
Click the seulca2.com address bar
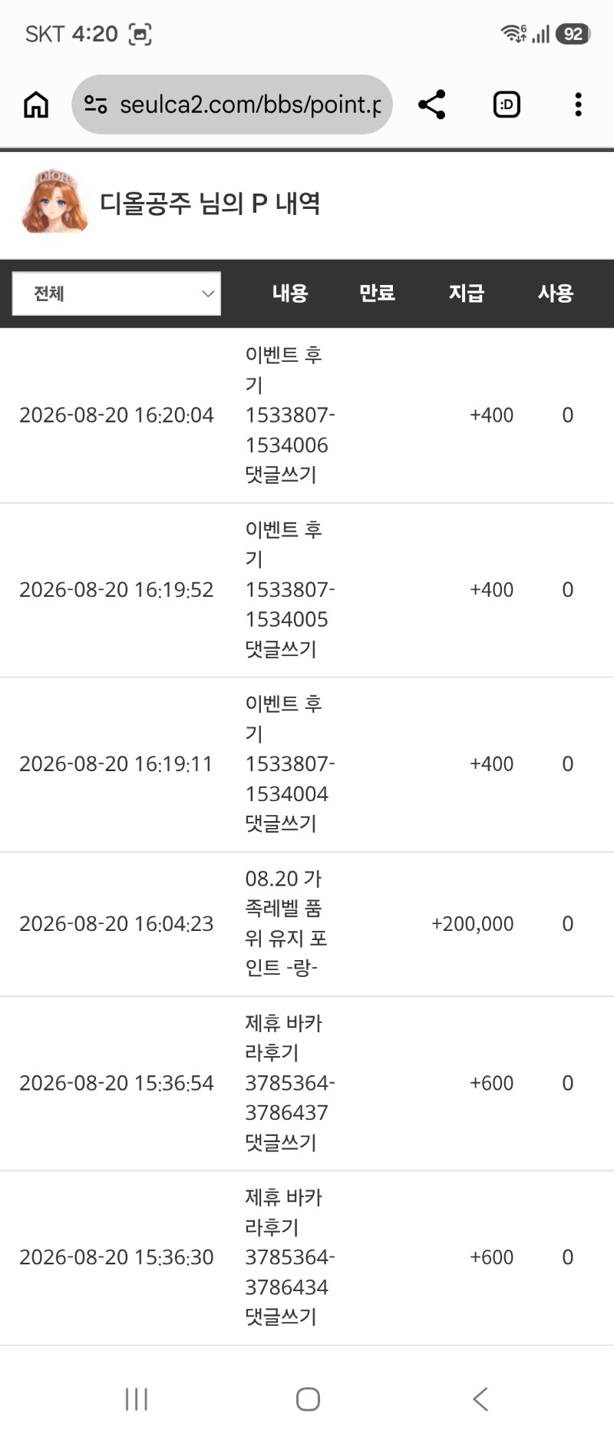coord(232,104)
